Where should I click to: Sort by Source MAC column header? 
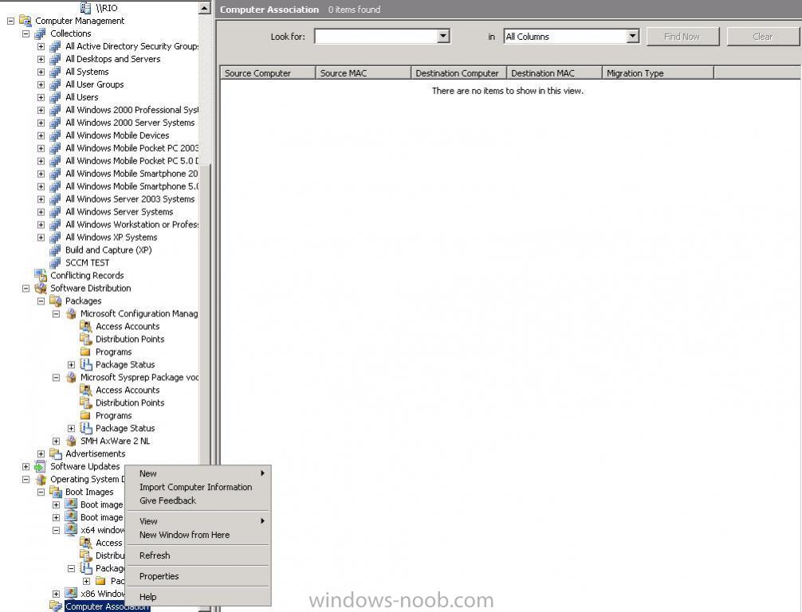click(364, 73)
